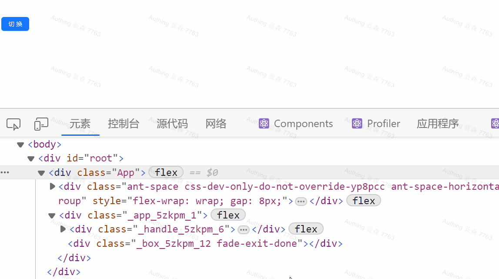
Task: Expand ellipsis contents of ant-space div
Action: tap(301, 201)
